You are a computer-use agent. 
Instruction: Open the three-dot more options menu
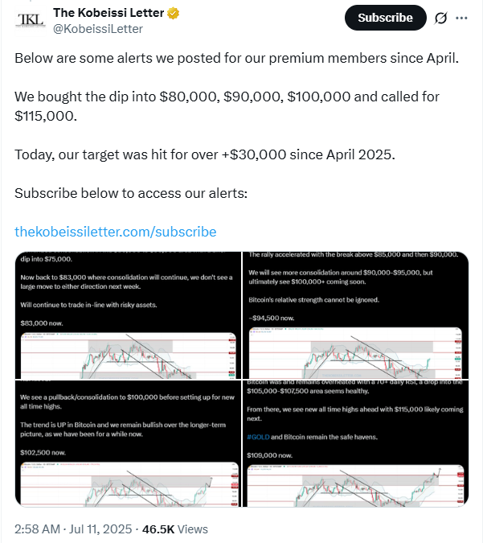(461, 18)
